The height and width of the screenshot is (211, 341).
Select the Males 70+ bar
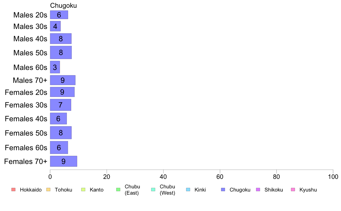click(63, 80)
